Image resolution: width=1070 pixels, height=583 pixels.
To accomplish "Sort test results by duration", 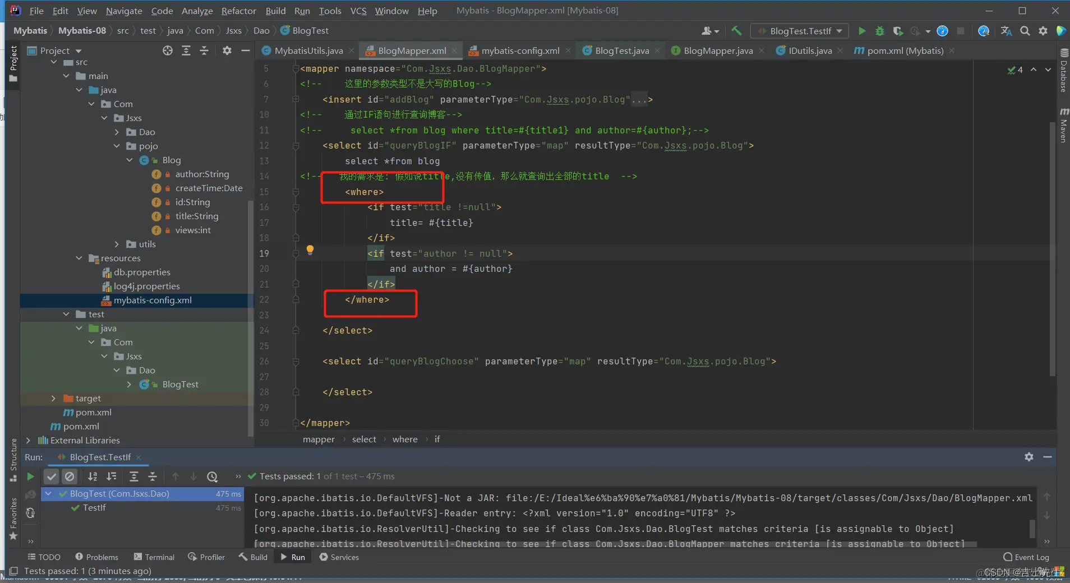I will coord(112,476).
